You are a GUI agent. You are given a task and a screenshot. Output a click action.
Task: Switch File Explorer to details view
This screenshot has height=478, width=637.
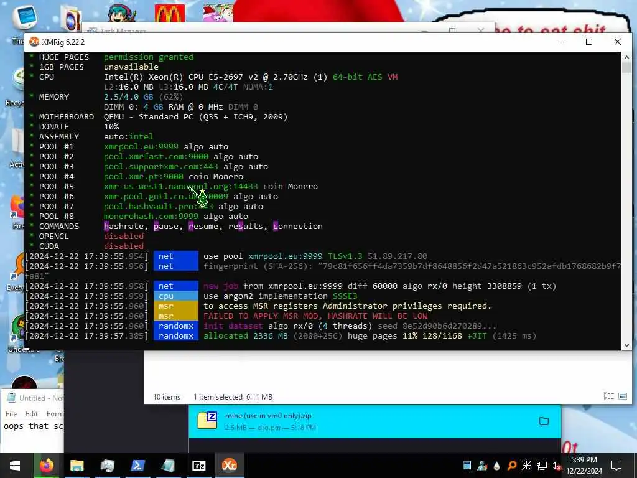(608, 396)
